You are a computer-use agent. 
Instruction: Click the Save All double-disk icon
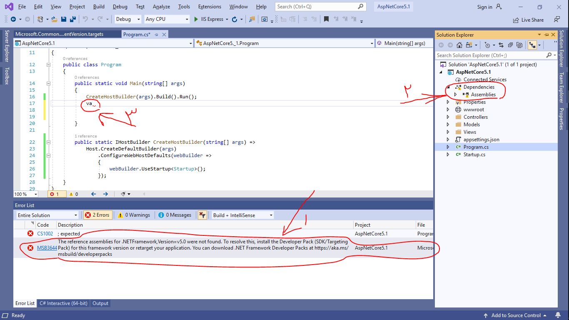coord(73,19)
